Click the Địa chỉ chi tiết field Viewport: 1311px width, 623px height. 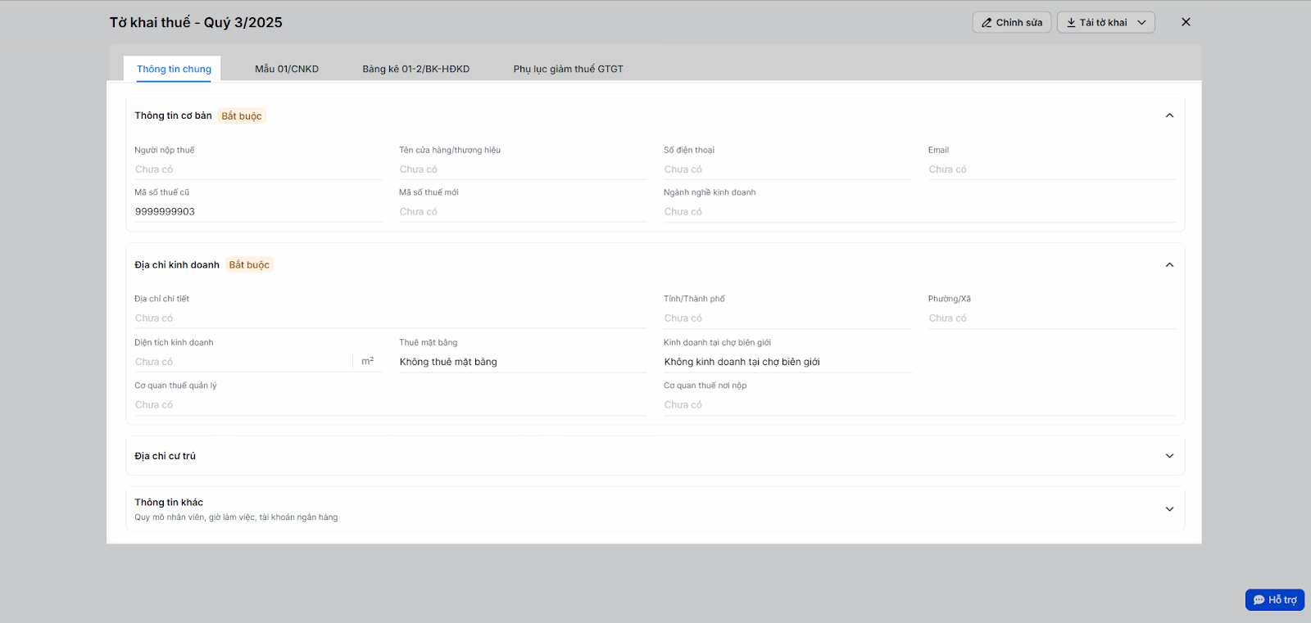click(x=391, y=318)
